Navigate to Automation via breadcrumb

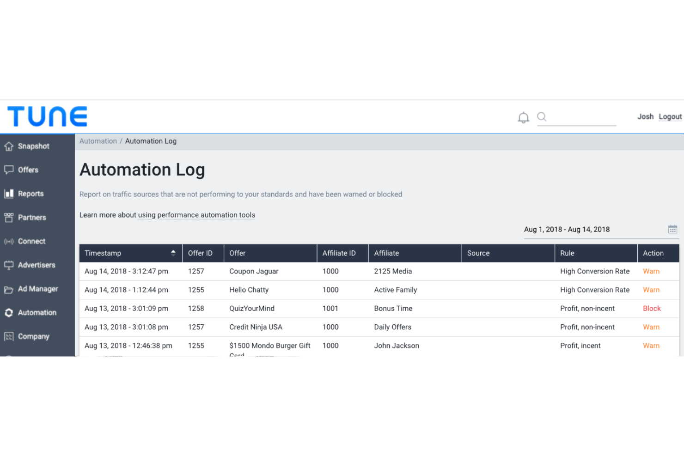tap(98, 141)
